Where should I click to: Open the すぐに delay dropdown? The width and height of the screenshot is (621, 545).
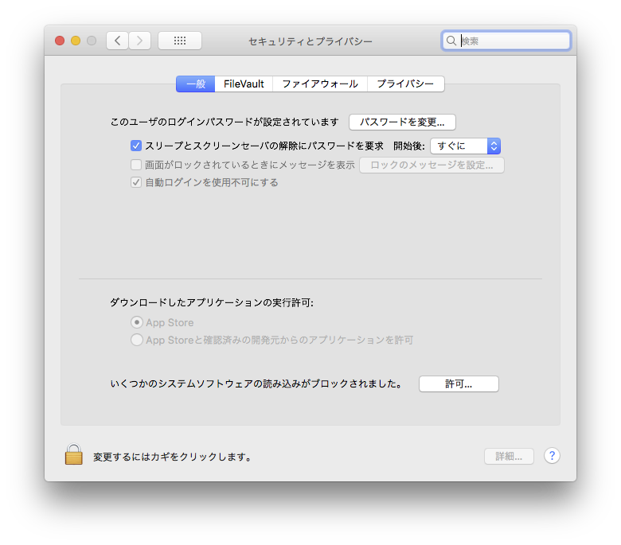(466, 146)
